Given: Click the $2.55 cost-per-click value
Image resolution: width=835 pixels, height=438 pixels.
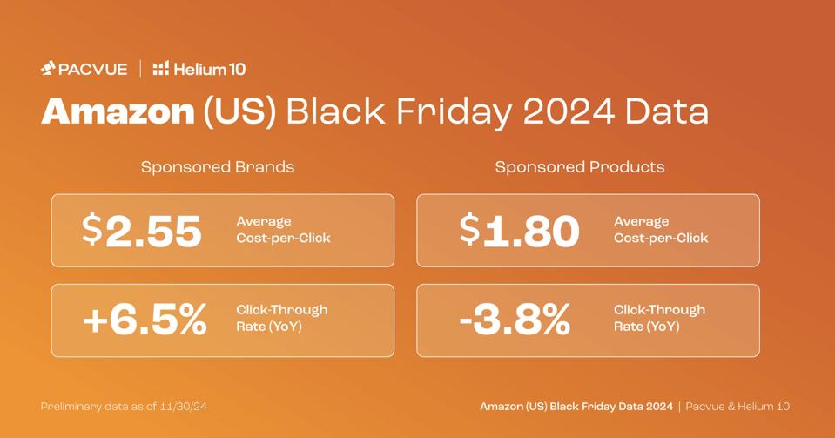Looking at the screenshot, I should pos(142,231).
